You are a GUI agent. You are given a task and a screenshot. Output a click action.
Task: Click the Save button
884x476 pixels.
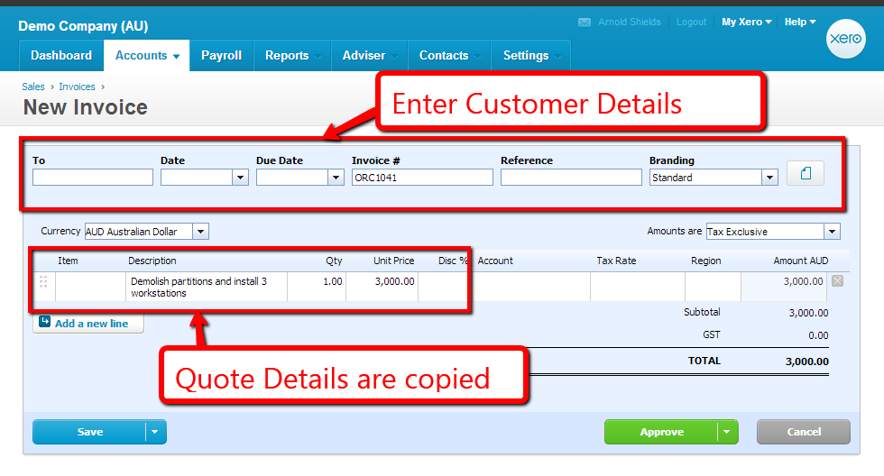[89, 432]
